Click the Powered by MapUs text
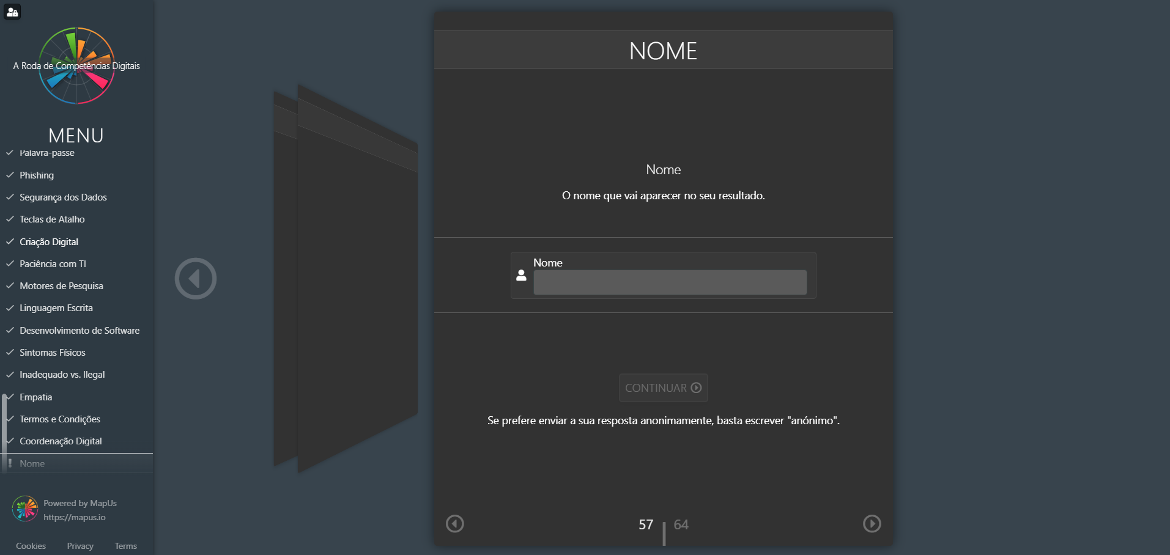This screenshot has width=1170, height=555. (80, 503)
